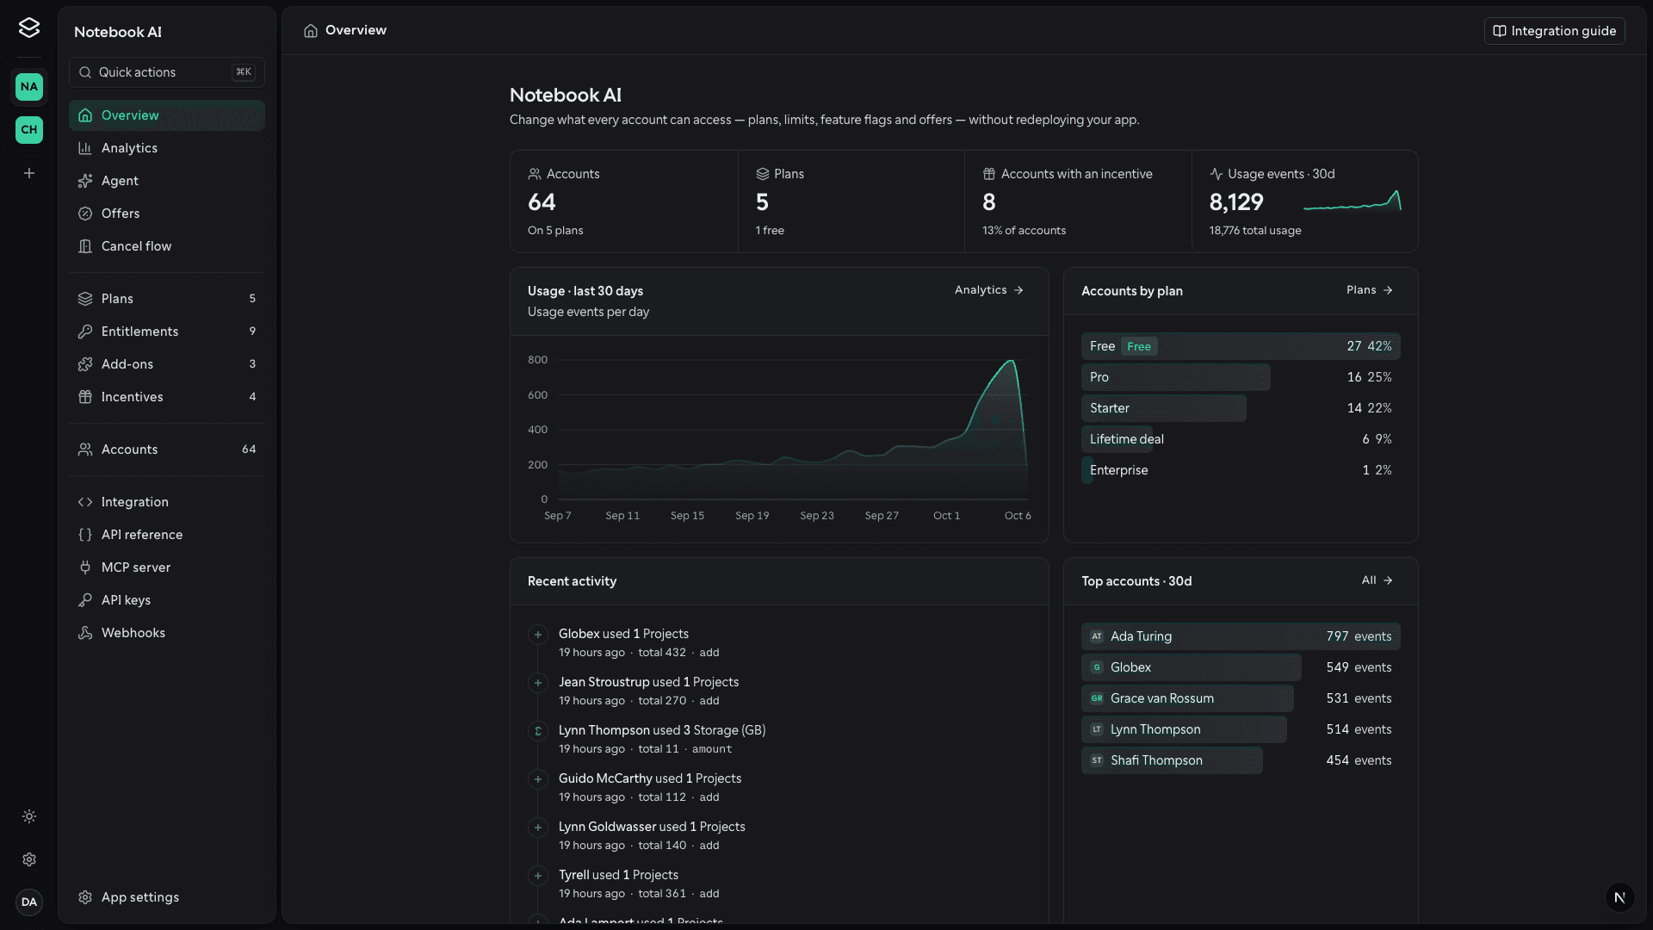Viewport: 1653px width, 930px height.
Task: Go to Overview in sidebar
Action: [x=167, y=115]
